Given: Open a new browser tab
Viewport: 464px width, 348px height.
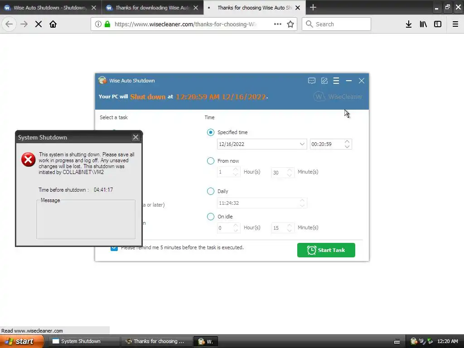Looking at the screenshot, I should coord(313,7).
